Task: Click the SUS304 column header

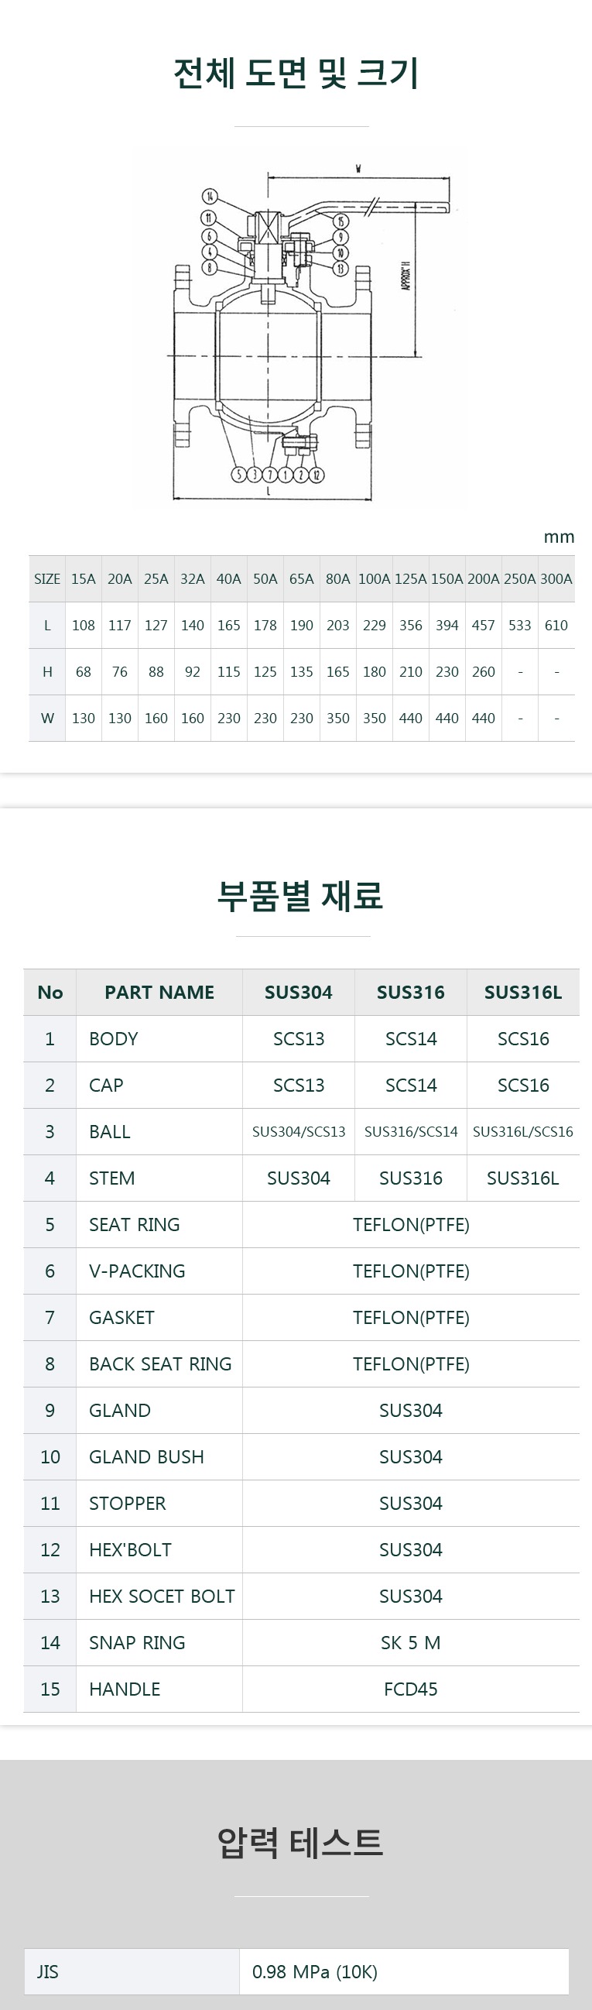Action: coord(298,992)
